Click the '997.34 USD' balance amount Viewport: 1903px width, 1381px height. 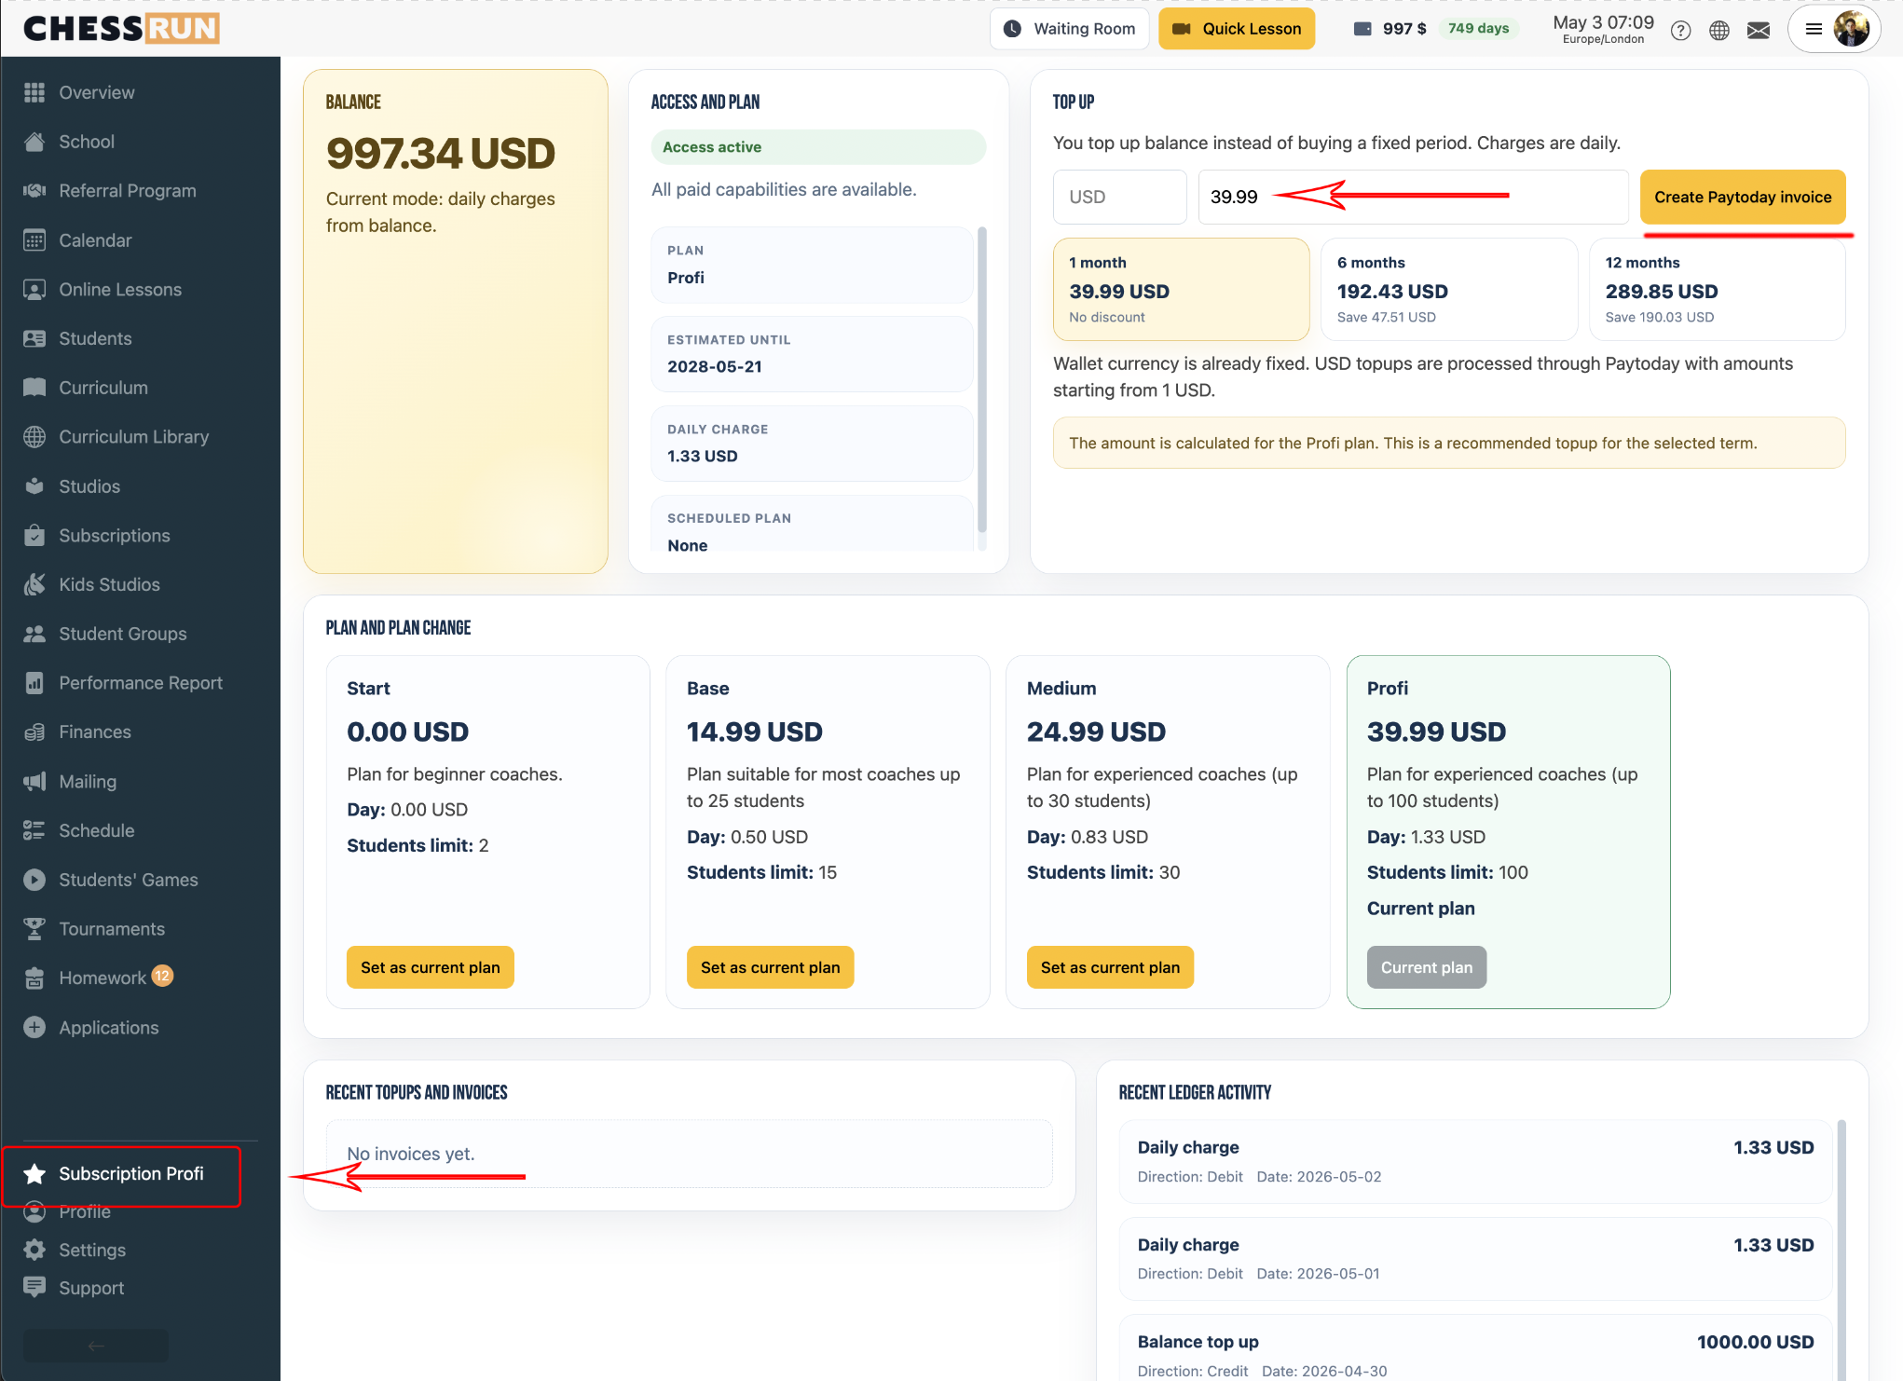click(x=441, y=154)
